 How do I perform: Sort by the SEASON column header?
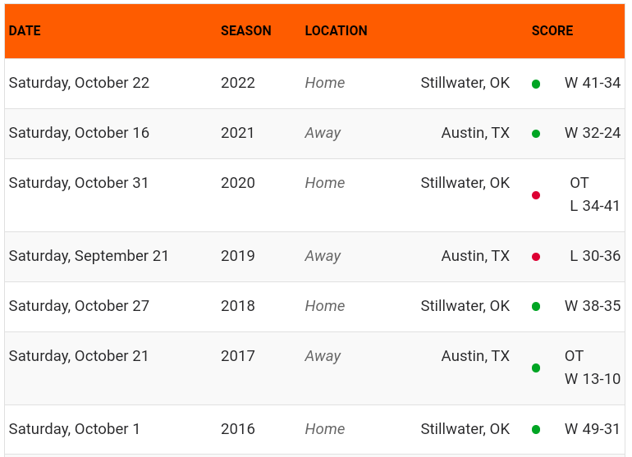click(245, 31)
